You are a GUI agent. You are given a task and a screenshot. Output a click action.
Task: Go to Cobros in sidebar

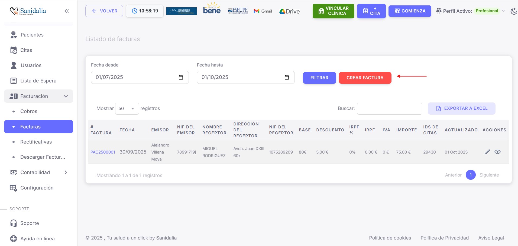tap(29, 111)
